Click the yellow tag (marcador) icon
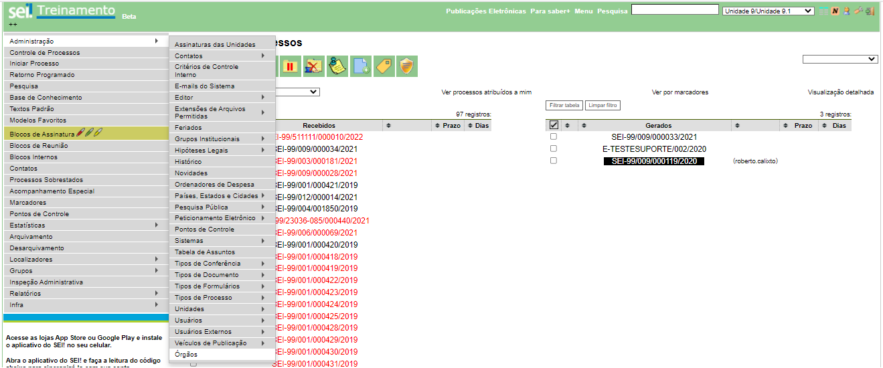The image size is (883, 368). 384,66
